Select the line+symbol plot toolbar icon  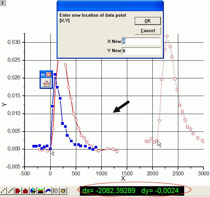(10, 190)
